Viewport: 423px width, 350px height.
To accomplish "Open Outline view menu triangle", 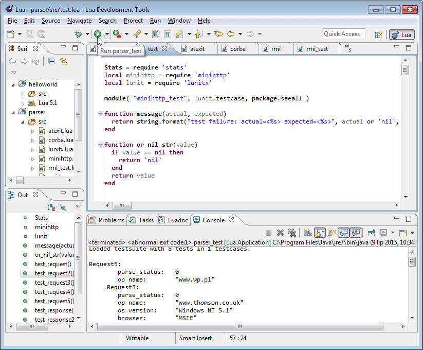I will [78, 206].
